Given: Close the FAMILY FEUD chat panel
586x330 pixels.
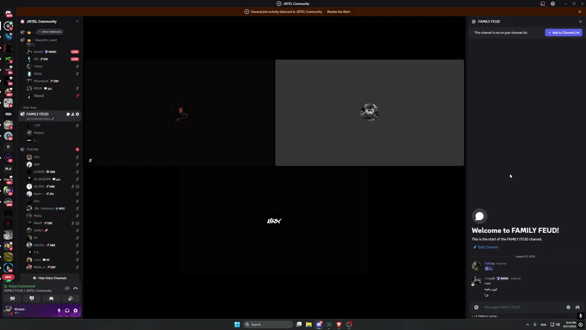Looking at the screenshot, I should coord(581,22).
